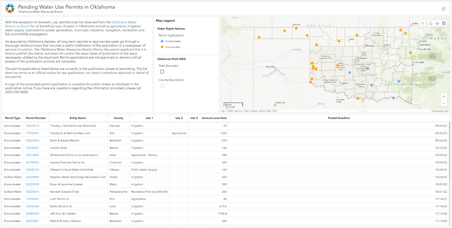
Task: Click the zoom out icon on the map
Action: pos(444,103)
